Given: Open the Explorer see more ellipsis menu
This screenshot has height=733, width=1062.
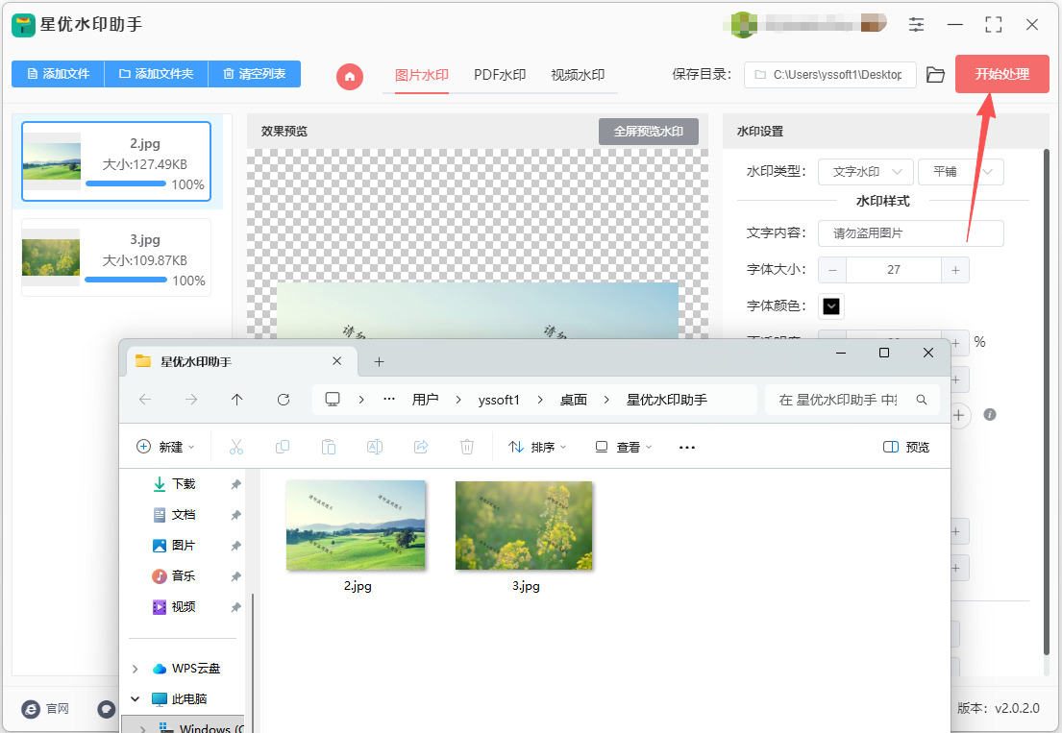Looking at the screenshot, I should pyautogui.click(x=687, y=448).
